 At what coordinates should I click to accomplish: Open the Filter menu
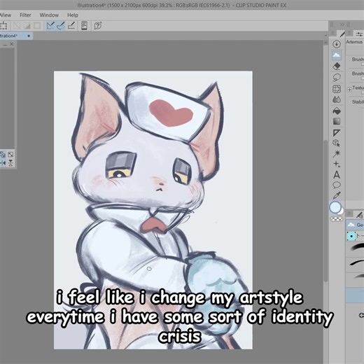click(x=25, y=15)
